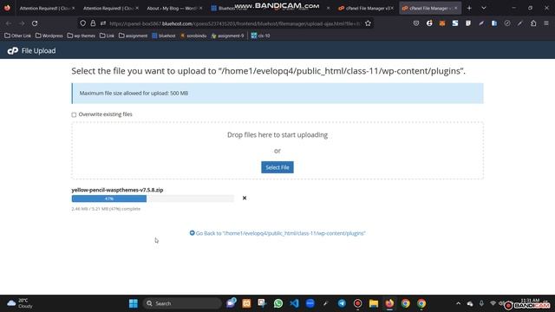Open Telegram from the taskbar
555x312 pixels.
coord(342,303)
